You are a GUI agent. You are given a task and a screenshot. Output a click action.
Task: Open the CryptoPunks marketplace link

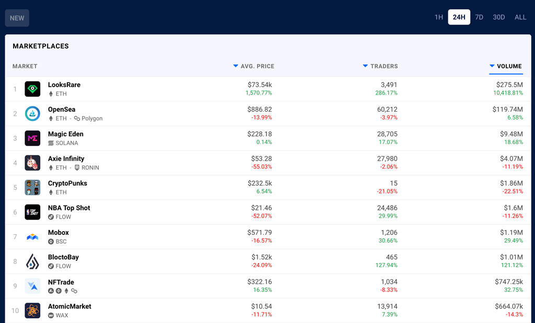point(67,183)
